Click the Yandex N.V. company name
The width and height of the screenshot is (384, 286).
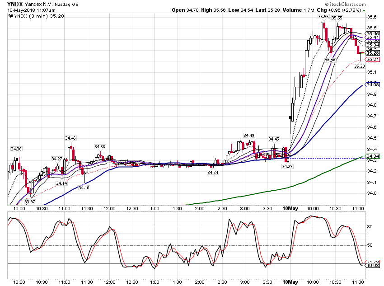pos(39,5)
